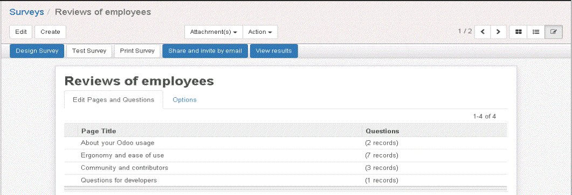Click the Reviews of employees form title
Screen dimensions: 572x195
coord(139,81)
